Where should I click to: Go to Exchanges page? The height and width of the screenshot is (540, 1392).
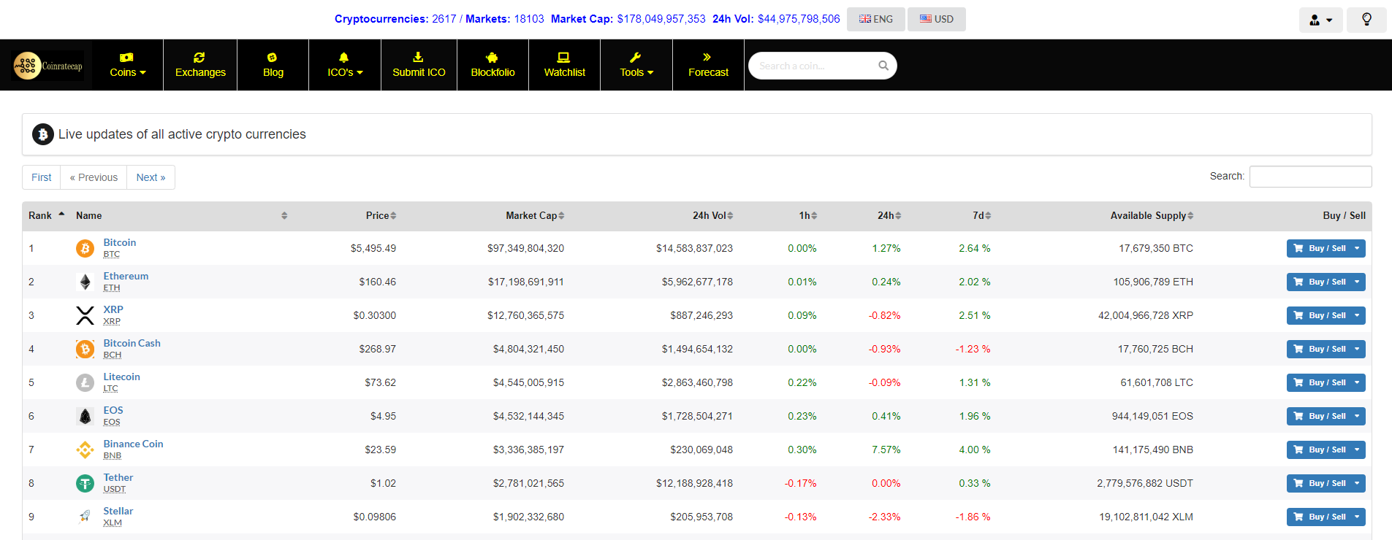(x=200, y=65)
